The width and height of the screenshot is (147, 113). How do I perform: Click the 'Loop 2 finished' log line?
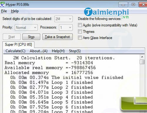[51, 87]
